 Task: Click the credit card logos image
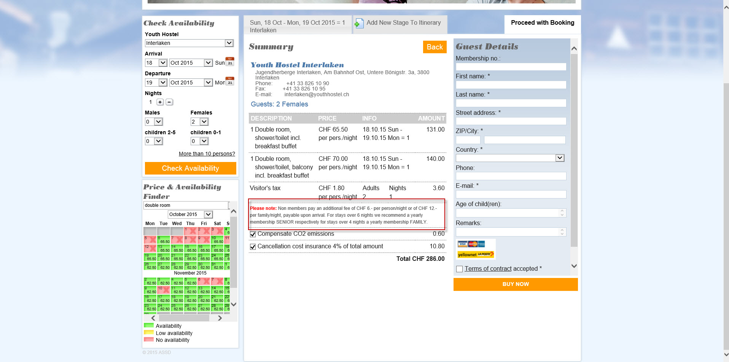[471, 244]
